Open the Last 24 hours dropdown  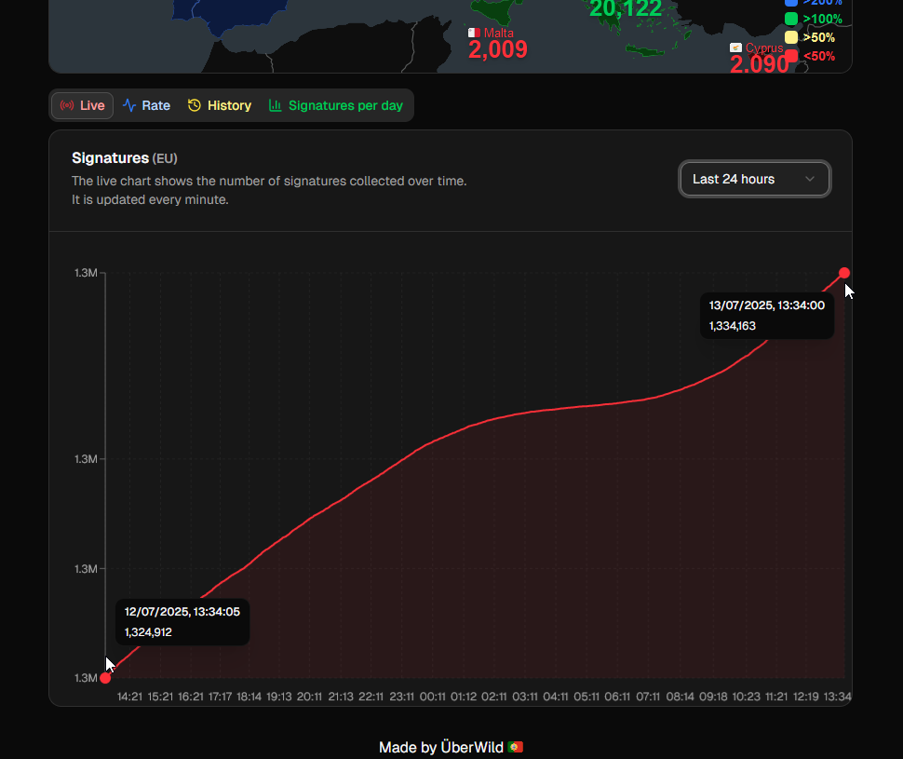click(754, 179)
